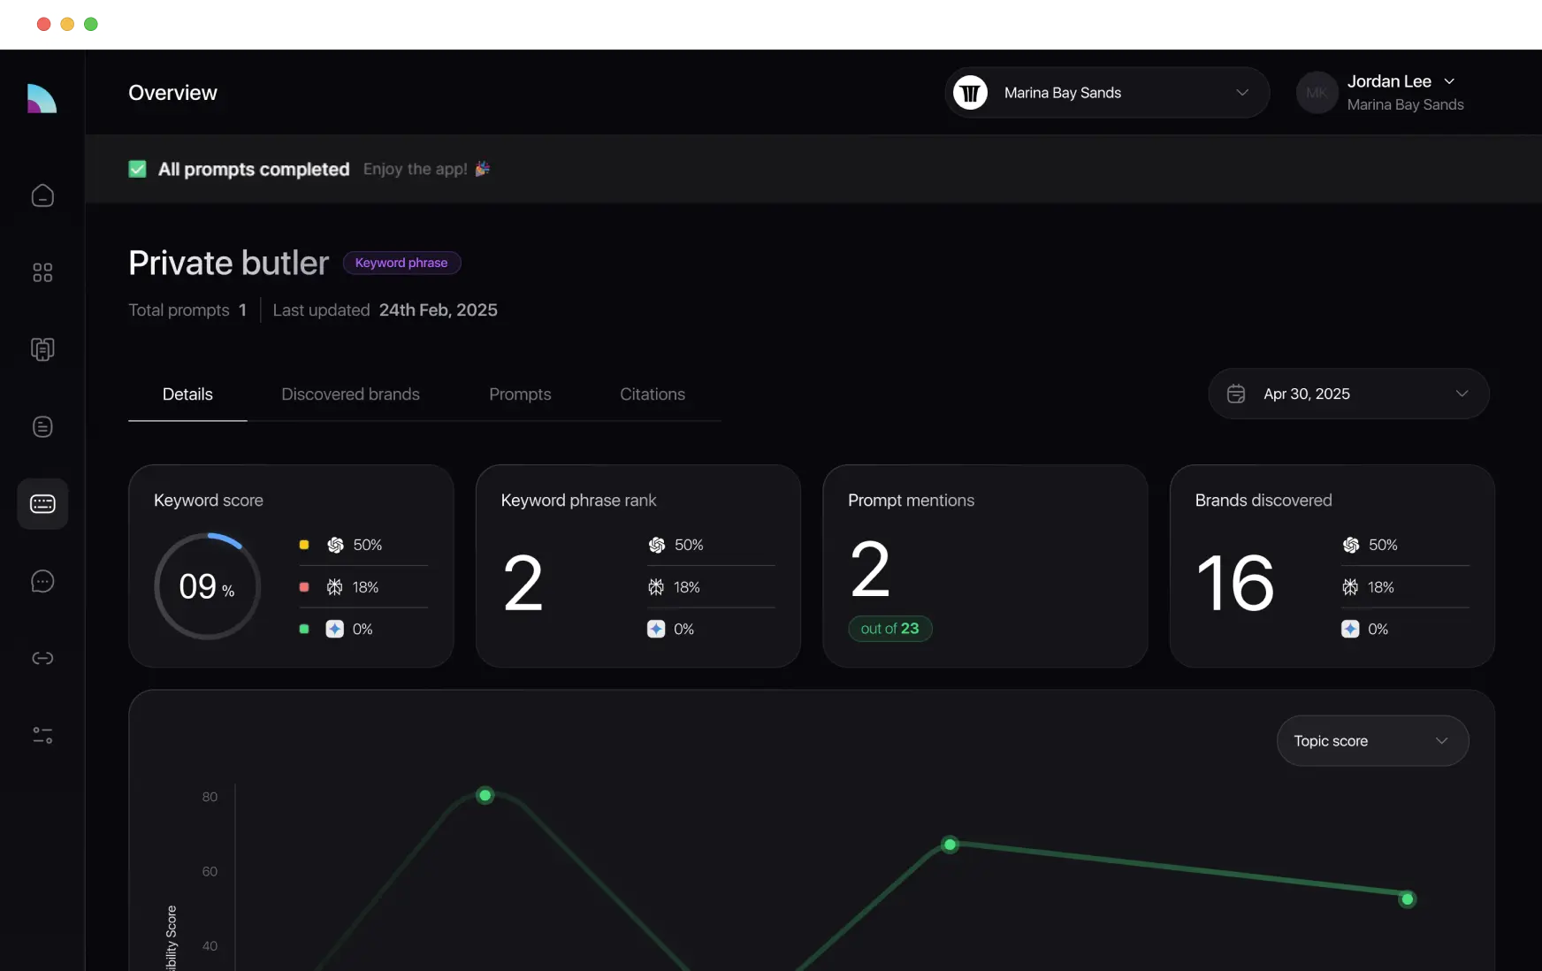The width and height of the screenshot is (1542, 971).
Task: Switch to the Prompts tab
Action: pyautogui.click(x=520, y=394)
